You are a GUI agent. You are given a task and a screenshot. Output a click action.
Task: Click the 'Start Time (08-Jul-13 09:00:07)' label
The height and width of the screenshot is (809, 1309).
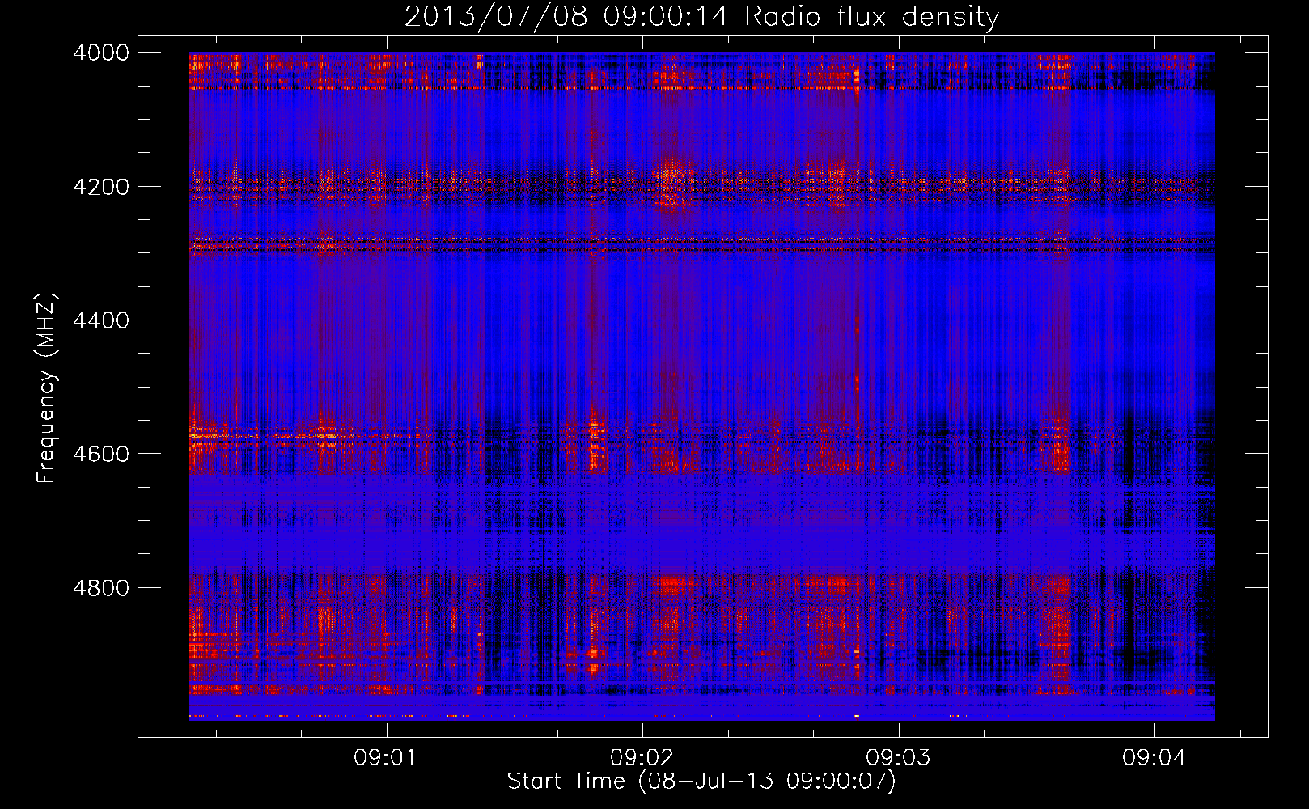pos(701,781)
